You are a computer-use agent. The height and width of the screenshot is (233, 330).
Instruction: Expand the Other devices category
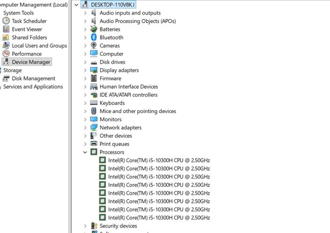(85, 136)
